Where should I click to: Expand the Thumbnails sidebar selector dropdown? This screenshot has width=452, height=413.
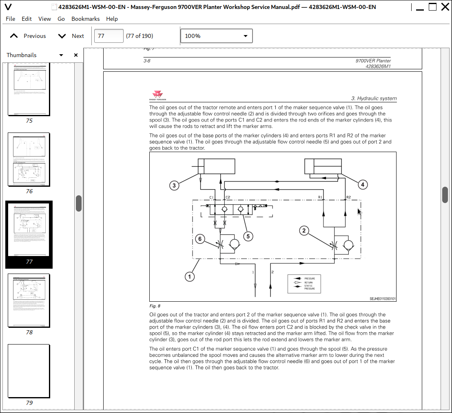click(61, 55)
